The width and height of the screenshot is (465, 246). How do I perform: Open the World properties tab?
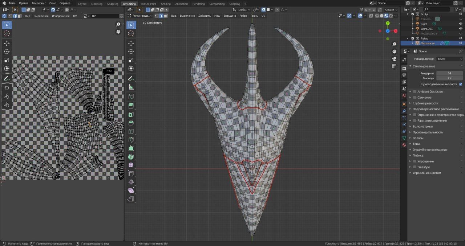point(404,96)
